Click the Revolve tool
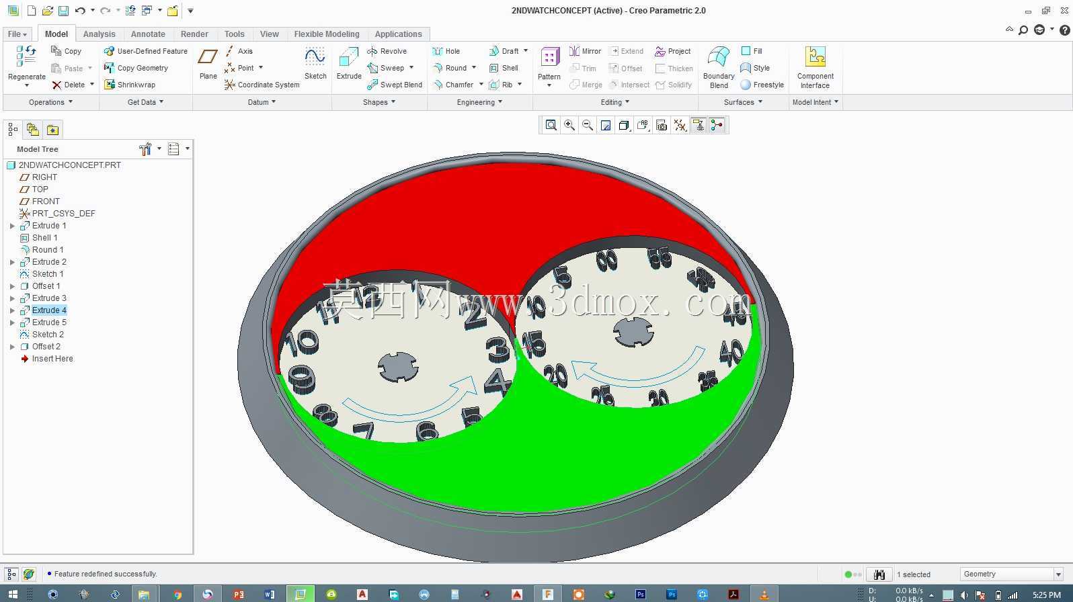This screenshot has height=602, width=1073. point(387,51)
